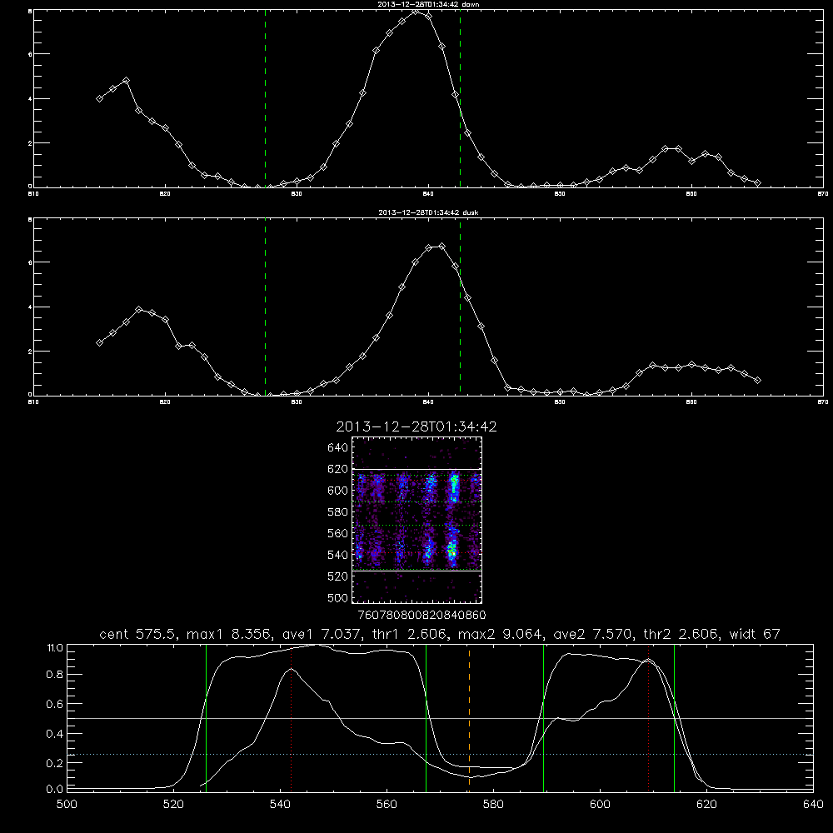Click the '0.2' label on bottom plot y-axis
Viewport: 833px width, 833px height.
click(x=55, y=763)
